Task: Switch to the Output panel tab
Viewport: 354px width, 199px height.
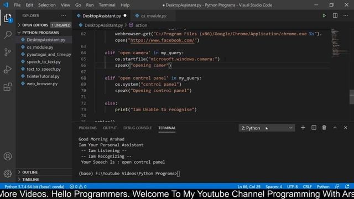Action: [110, 128]
